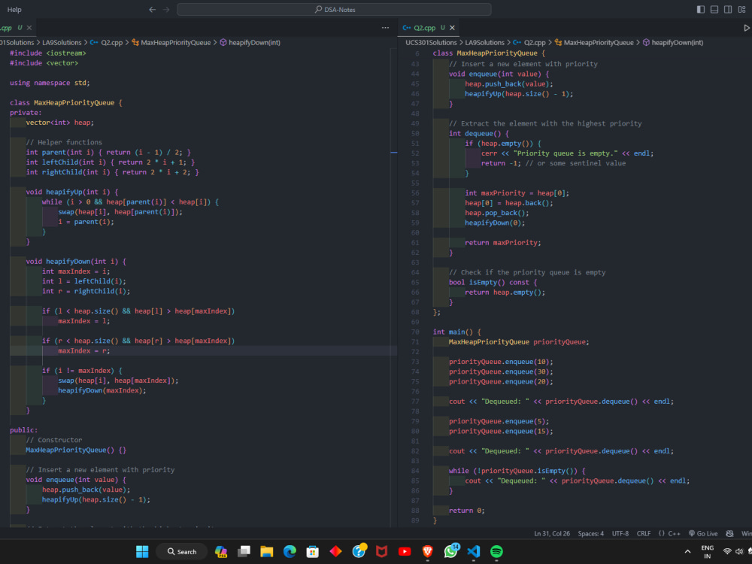Image resolution: width=752 pixels, height=564 pixels.
Task: Toggle the bottom Panel visibility
Action: 714,9
